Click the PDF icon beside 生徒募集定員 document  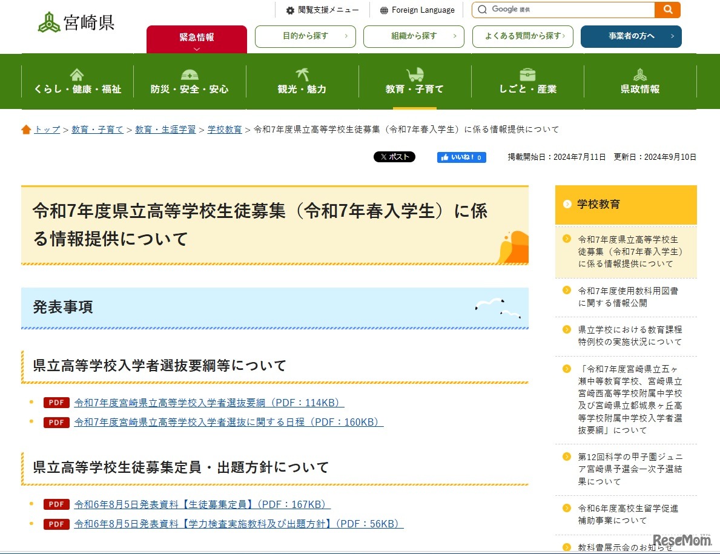pos(56,504)
